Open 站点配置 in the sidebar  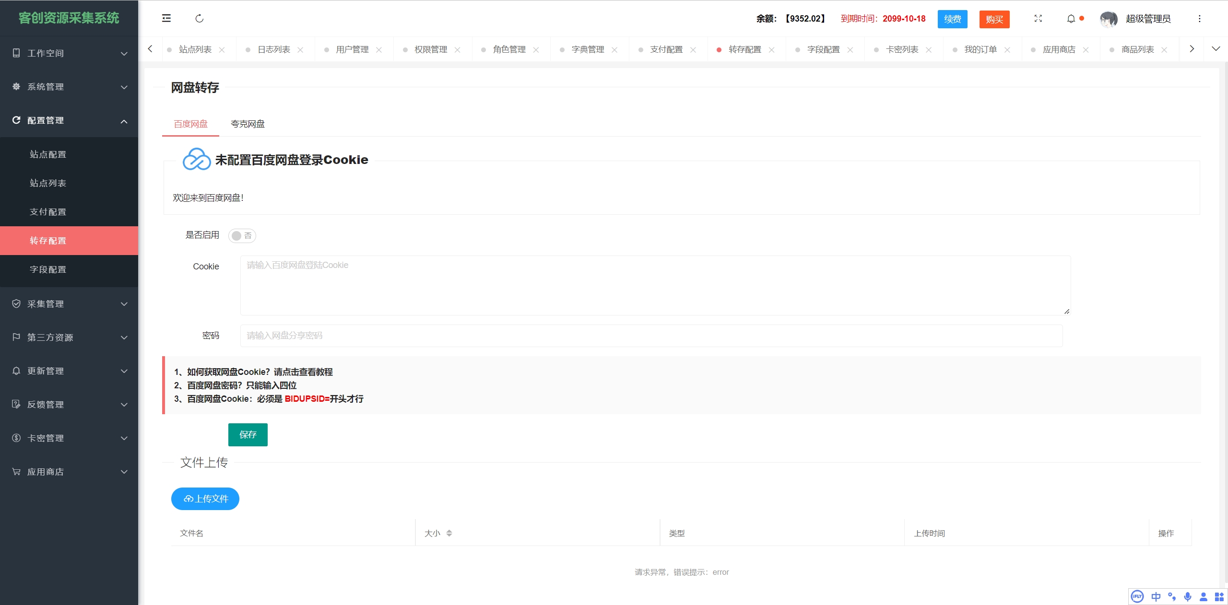click(x=69, y=154)
